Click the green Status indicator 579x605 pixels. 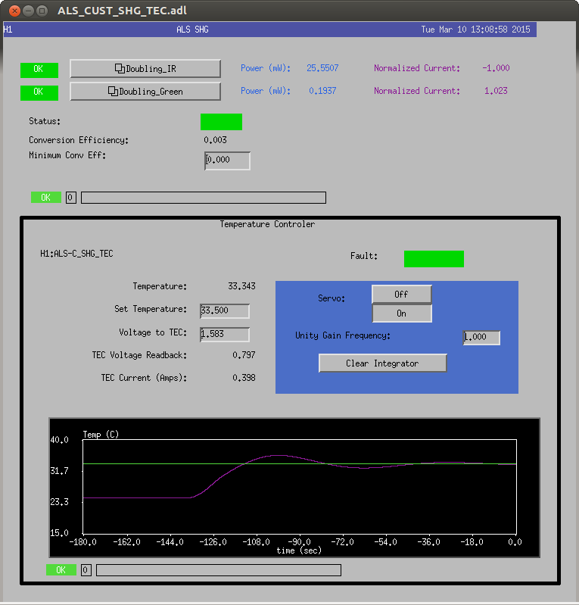[x=221, y=122]
